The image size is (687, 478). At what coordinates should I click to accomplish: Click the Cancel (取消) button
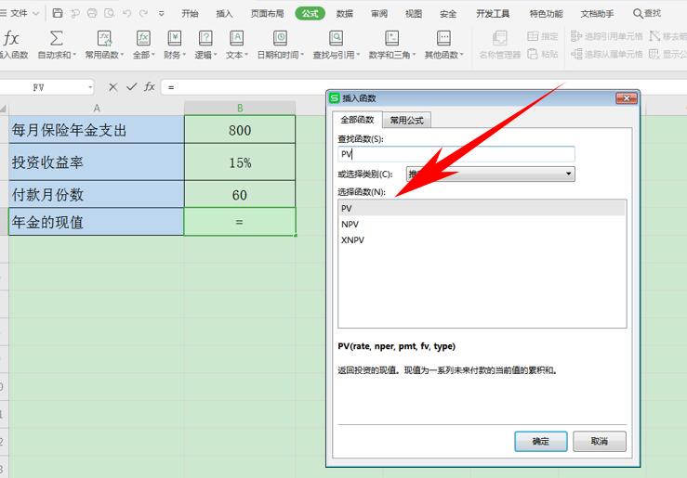600,441
